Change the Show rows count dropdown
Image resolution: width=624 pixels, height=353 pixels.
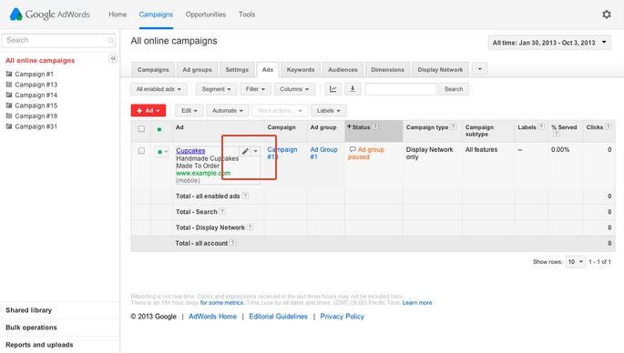point(576,262)
